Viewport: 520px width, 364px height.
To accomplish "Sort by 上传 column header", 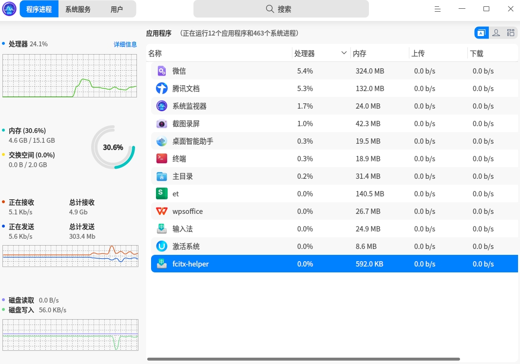I will pos(438,54).
